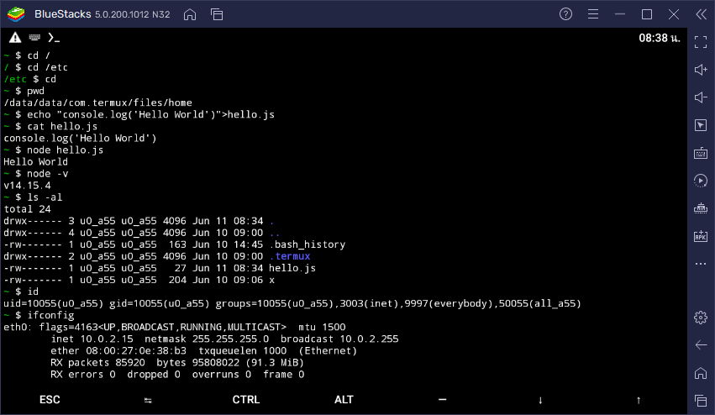The height and width of the screenshot is (415, 715).
Task: Click the volume down sidebar icon
Action: point(701,97)
